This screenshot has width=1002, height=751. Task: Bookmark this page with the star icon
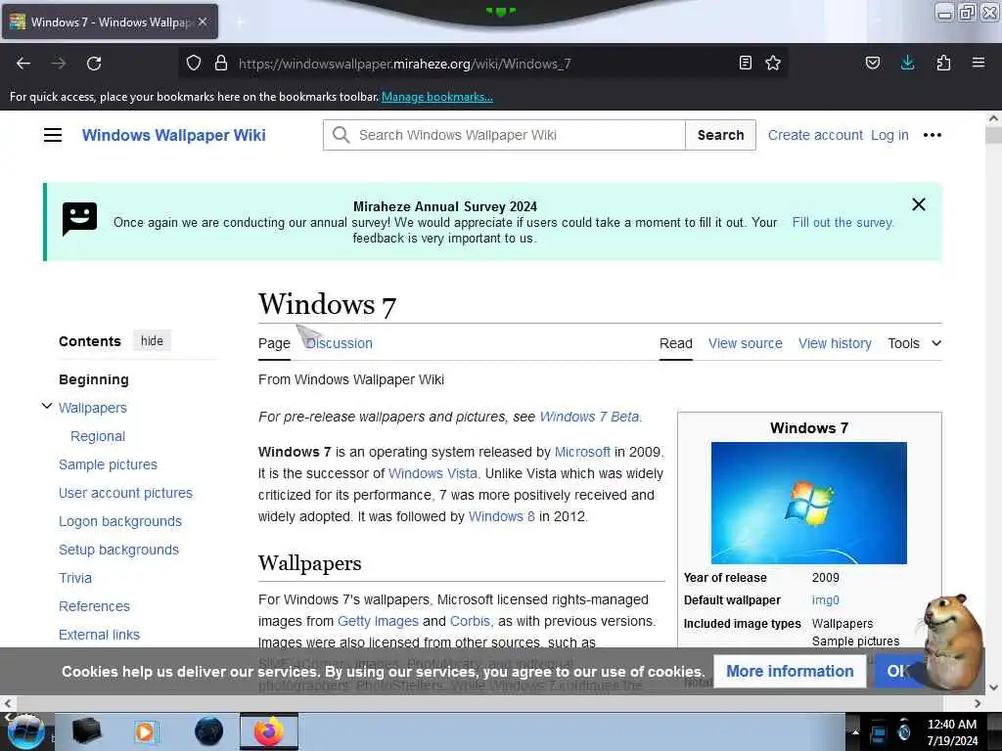click(773, 64)
